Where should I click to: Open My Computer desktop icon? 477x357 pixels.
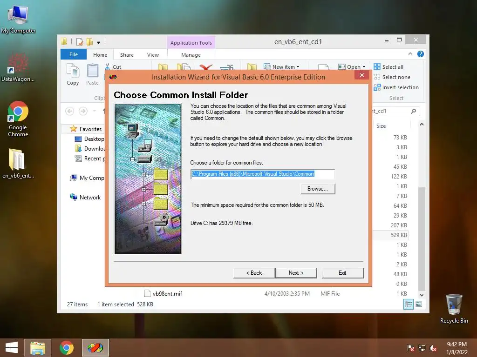(x=18, y=19)
